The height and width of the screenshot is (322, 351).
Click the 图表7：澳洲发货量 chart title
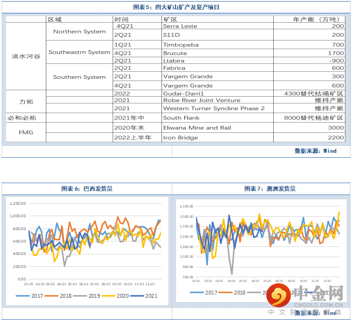[261, 189]
